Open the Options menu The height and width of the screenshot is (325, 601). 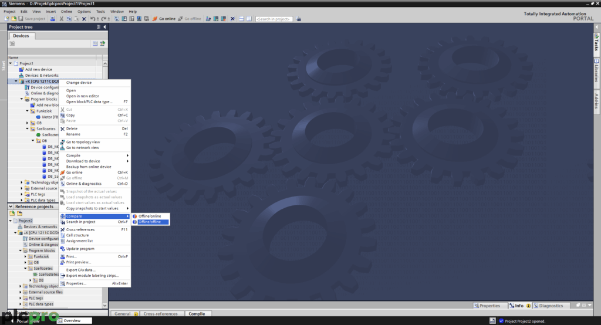click(84, 12)
